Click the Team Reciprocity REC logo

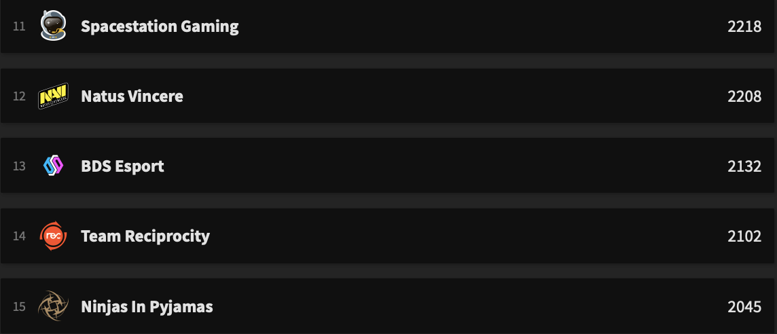tap(52, 236)
